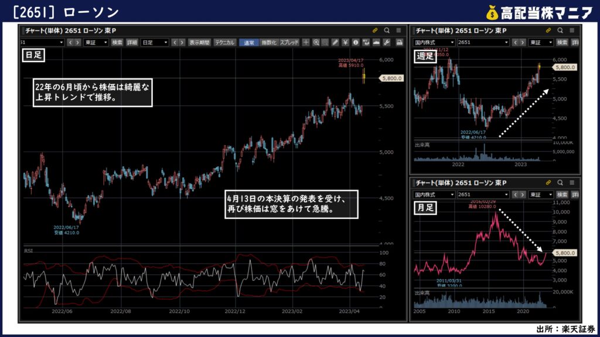Screen dimensions: 600x337
Task: Click 出来高 label in weekly chart
Action: point(422,145)
